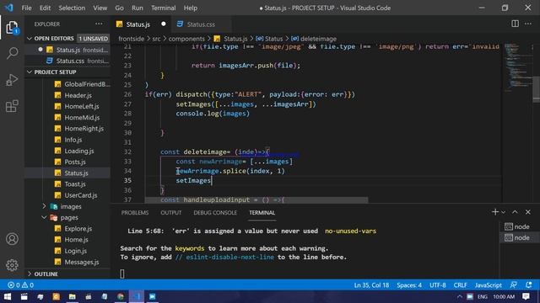The image size is (540, 303).
Task: Click the JavaScript language mode
Action: pyautogui.click(x=488, y=285)
